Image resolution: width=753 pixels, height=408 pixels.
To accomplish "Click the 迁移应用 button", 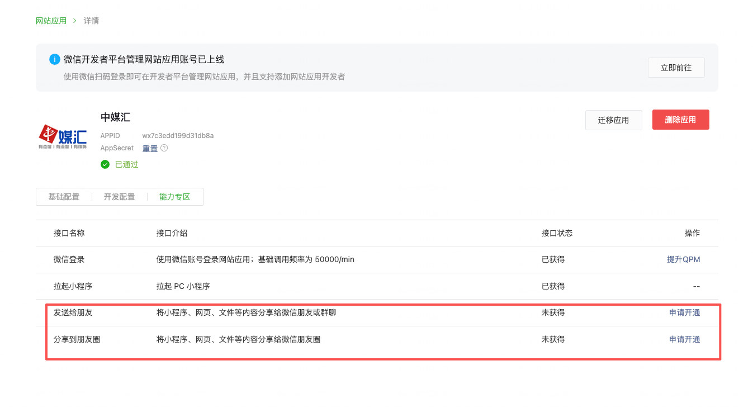I will 613,120.
